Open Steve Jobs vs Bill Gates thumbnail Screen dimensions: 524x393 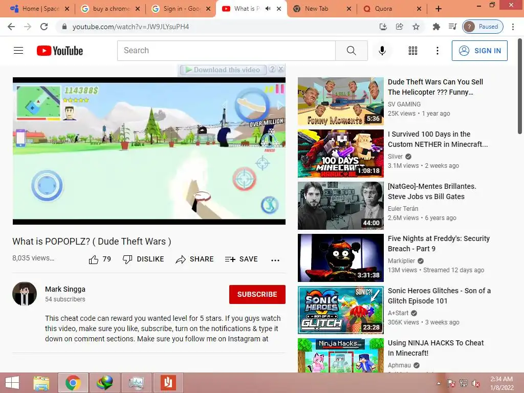(340, 206)
